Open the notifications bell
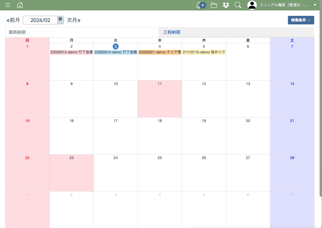The width and height of the screenshot is (322, 228). coord(199,5)
